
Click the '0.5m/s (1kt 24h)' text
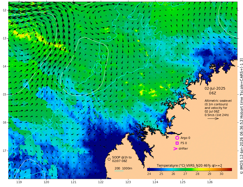(217, 115)
